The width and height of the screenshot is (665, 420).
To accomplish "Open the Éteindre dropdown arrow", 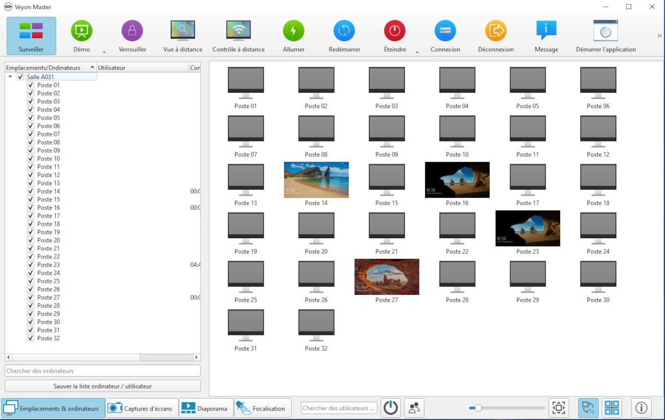I will point(417,52).
